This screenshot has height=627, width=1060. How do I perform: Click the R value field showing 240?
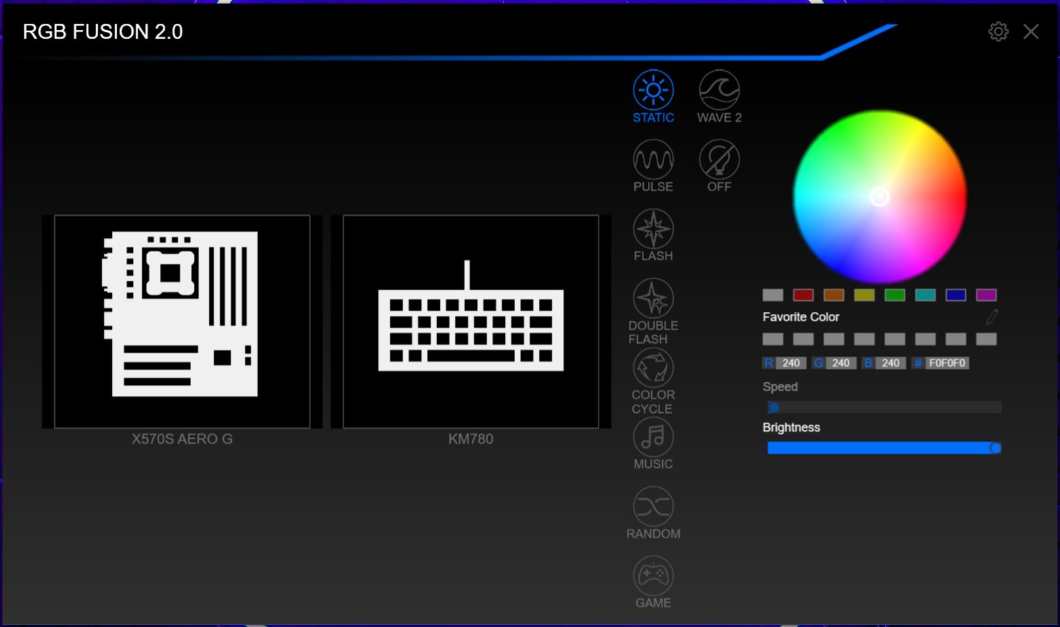point(791,363)
